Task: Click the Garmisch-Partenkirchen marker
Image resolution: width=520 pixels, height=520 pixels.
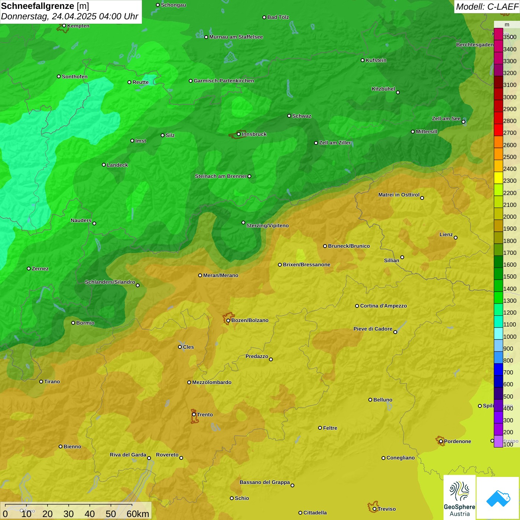Action: tap(191, 81)
